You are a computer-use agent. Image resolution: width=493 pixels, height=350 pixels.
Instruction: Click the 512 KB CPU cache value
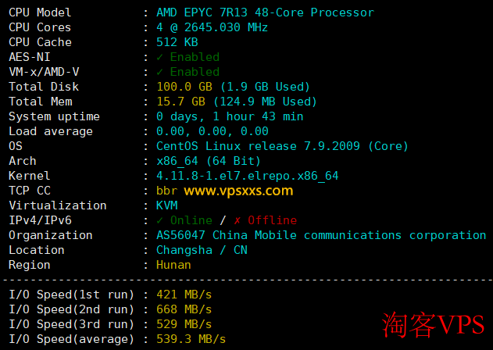coord(177,42)
